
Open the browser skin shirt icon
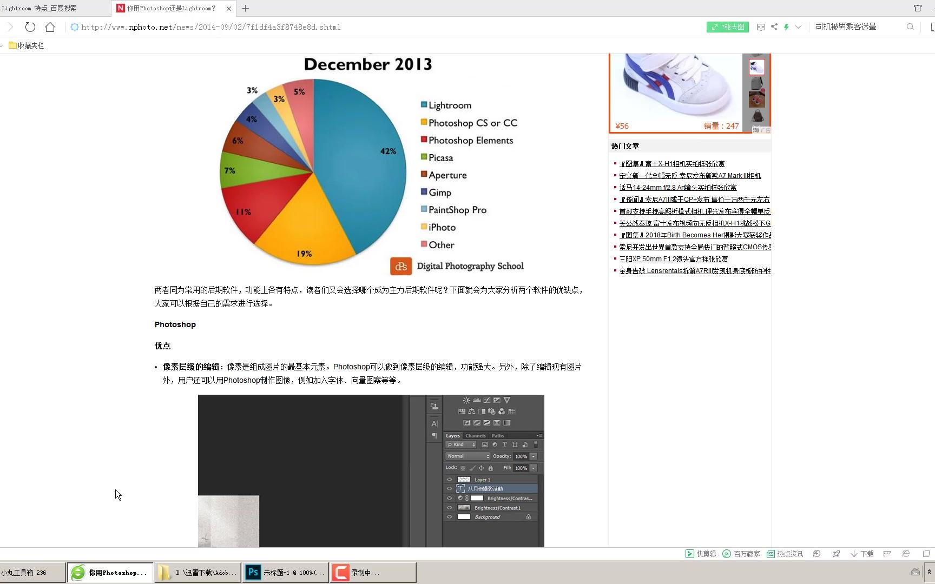pos(918,8)
